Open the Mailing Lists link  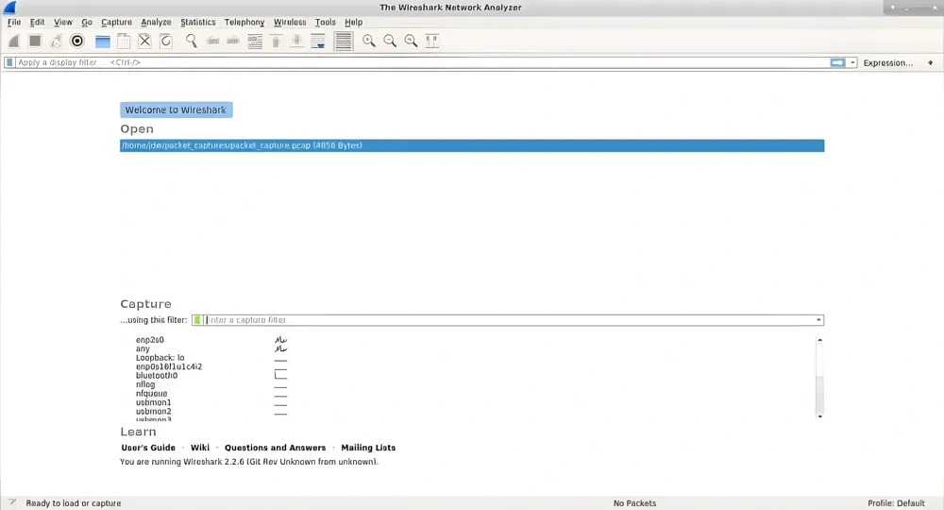point(368,448)
